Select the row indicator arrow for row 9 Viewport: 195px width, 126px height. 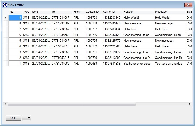(x=5, y=18)
